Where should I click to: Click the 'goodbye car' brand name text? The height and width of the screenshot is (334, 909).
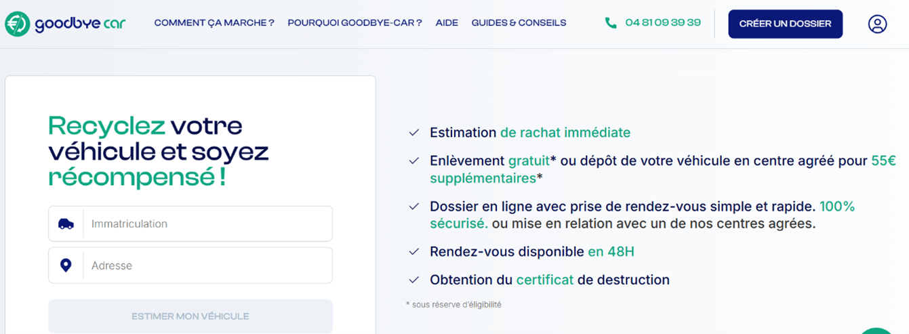pyautogui.click(x=80, y=24)
